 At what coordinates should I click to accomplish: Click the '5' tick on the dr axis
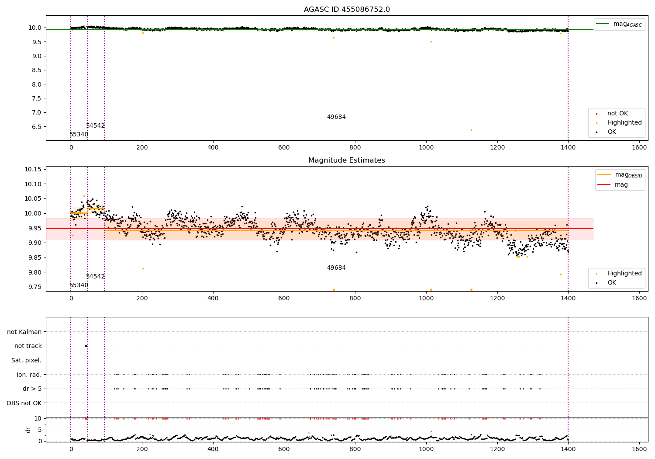coord(40,430)
